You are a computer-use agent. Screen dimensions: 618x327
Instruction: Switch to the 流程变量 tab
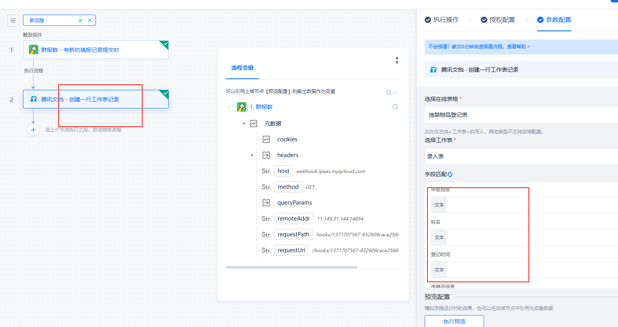242,68
